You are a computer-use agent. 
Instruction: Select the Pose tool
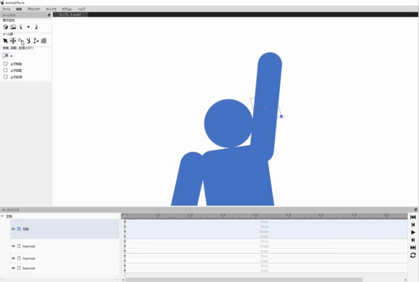[x=28, y=41]
